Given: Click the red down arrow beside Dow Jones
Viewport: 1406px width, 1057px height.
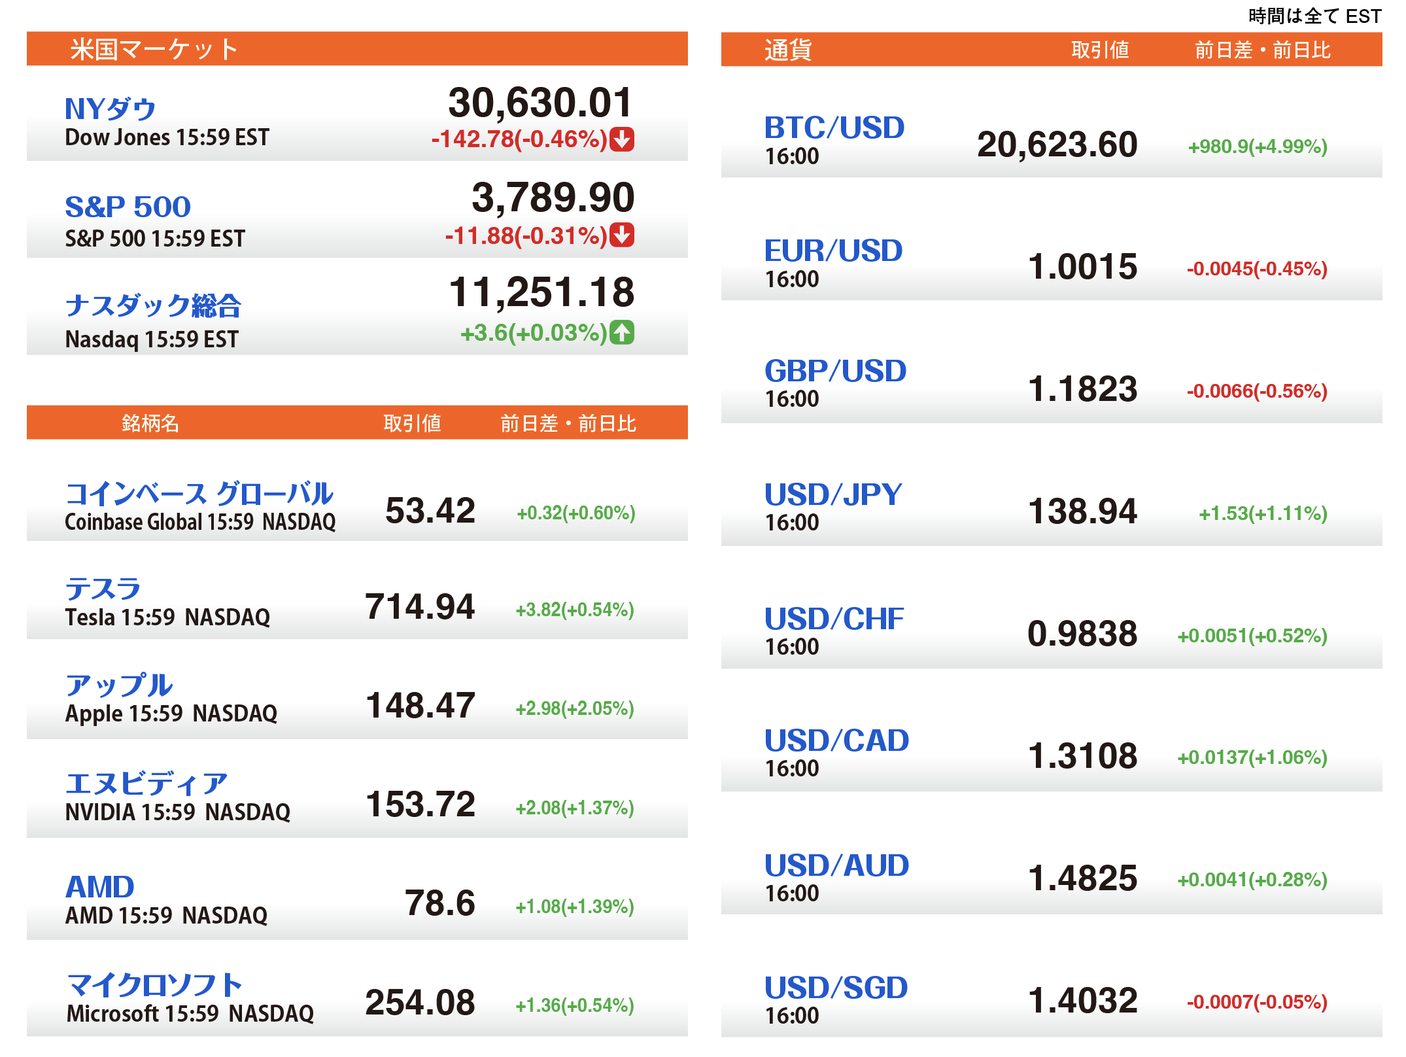Looking at the screenshot, I should click(x=621, y=139).
